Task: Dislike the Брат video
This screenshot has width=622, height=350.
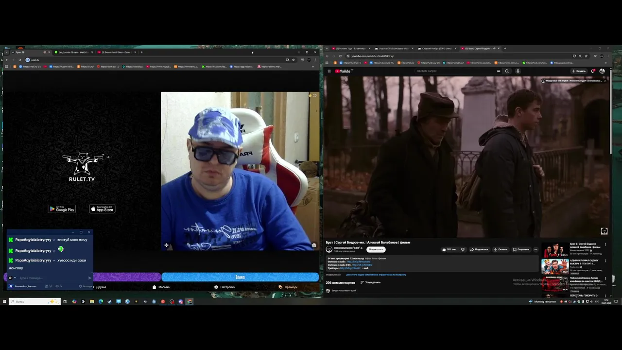Action: point(463,249)
